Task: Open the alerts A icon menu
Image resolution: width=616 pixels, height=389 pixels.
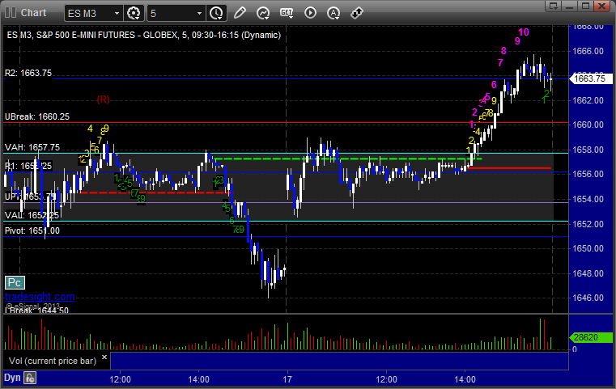Action: click(333, 13)
